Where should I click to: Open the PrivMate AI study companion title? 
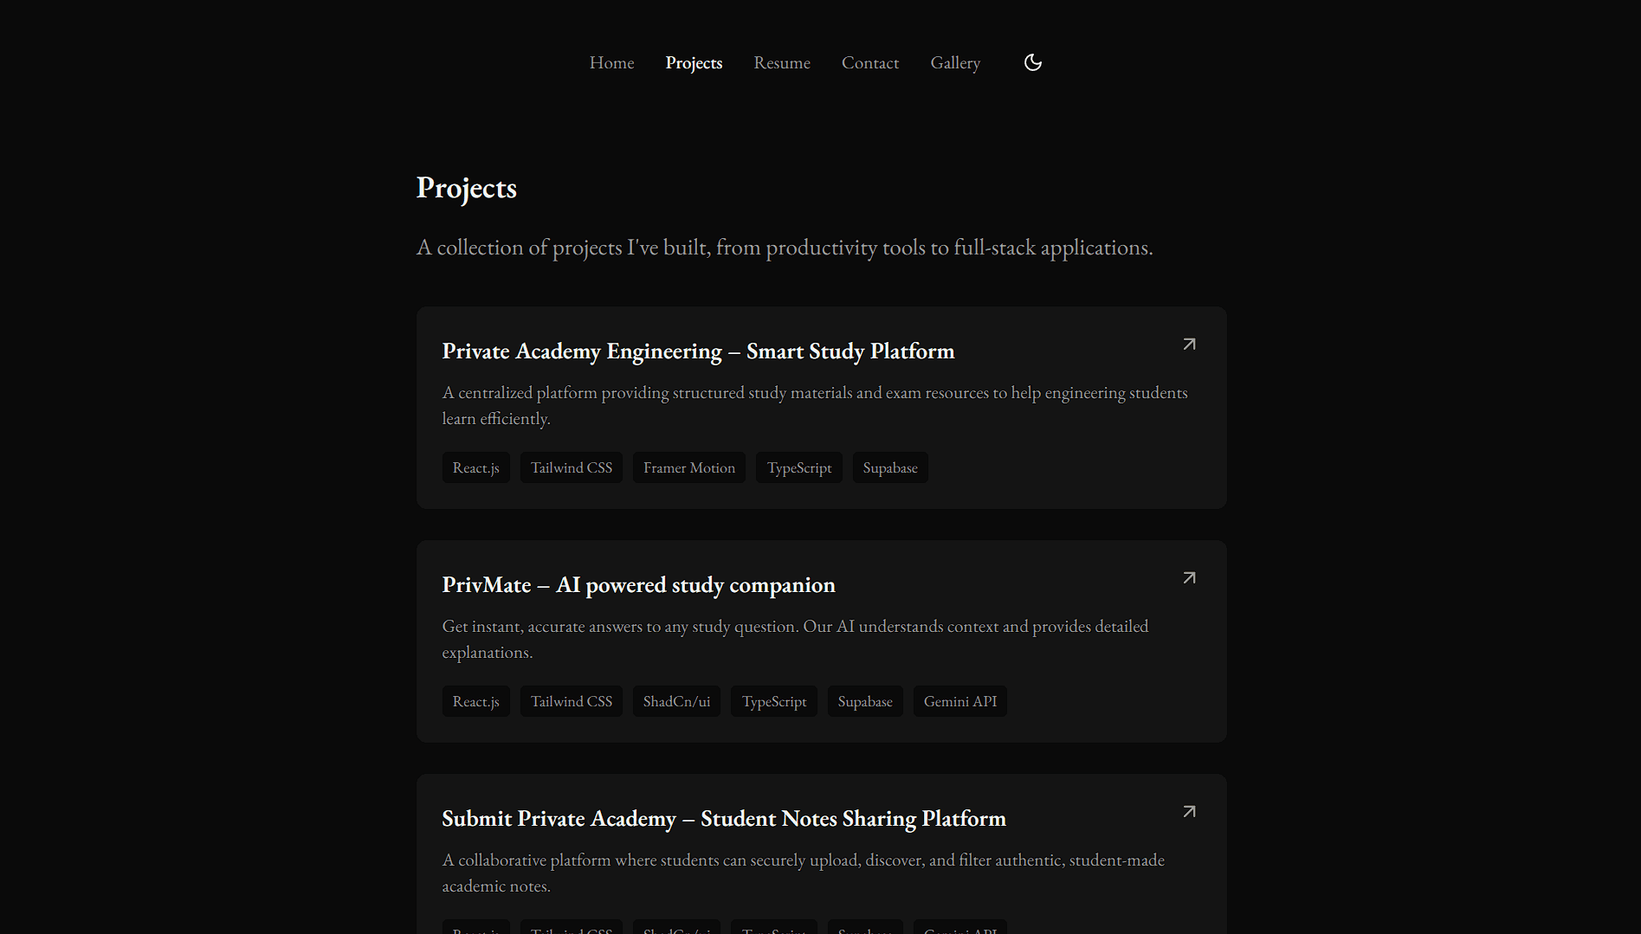(638, 584)
